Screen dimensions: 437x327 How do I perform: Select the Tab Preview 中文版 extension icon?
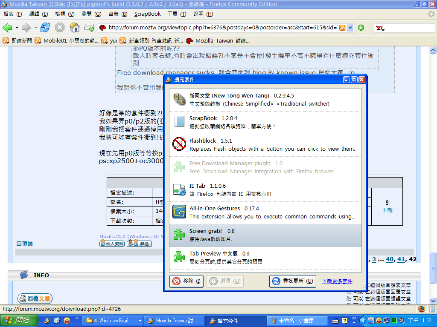[x=179, y=257]
